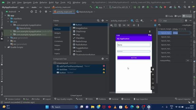
Task: Open Pixel 6 Pro API 29 device dropdown
Action: [120, 7]
